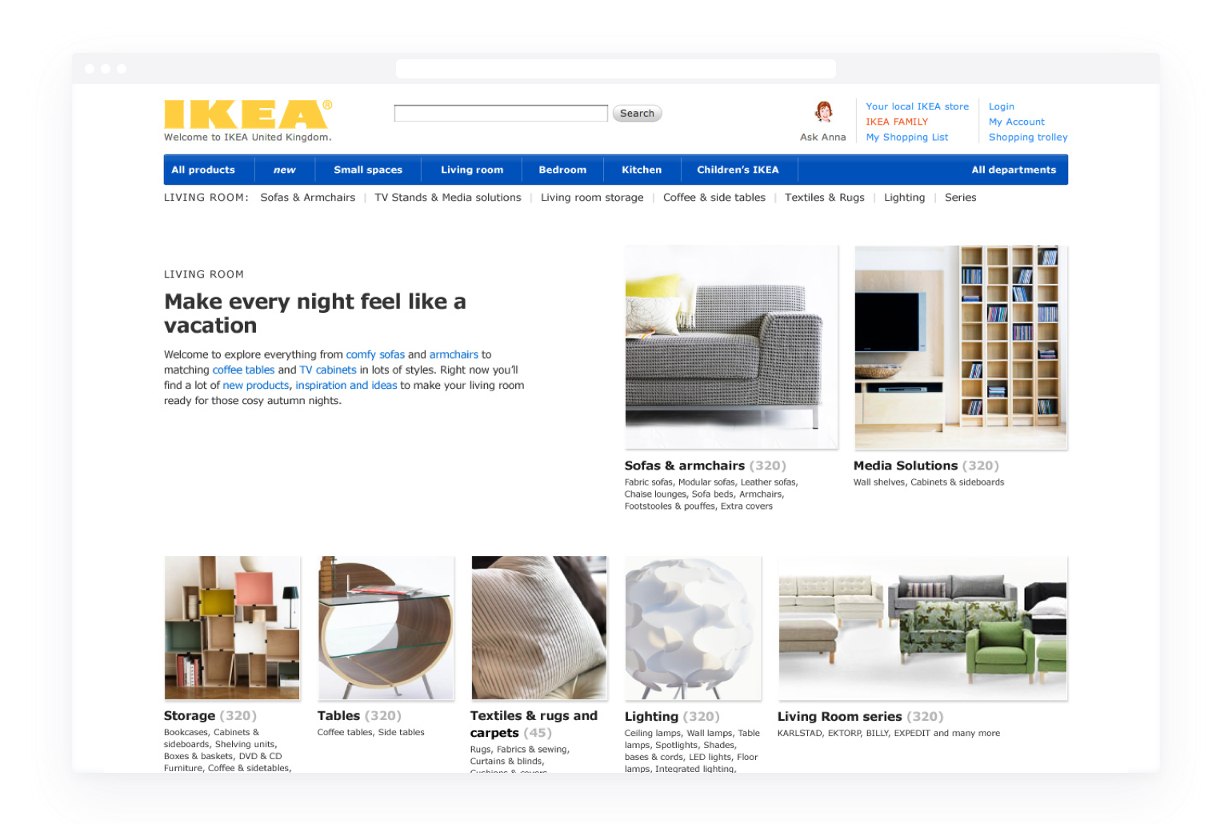The height and width of the screenshot is (824, 1232).
Task: Open the grey sofa product image
Action: coord(731,346)
